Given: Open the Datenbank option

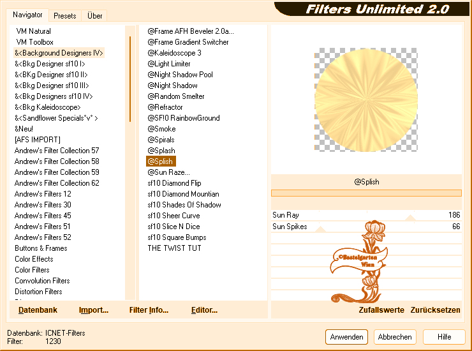Looking at the screenshot, I should pos(38,310).
